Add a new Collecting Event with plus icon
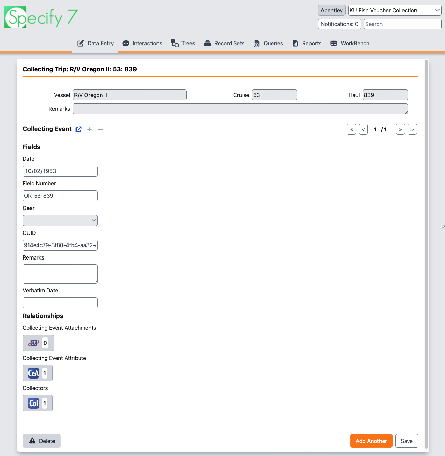This screenshot has width=445, height=456. point(90,129)
